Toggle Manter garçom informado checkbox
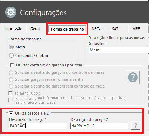The image size is (149, 136). pos(11,100)
